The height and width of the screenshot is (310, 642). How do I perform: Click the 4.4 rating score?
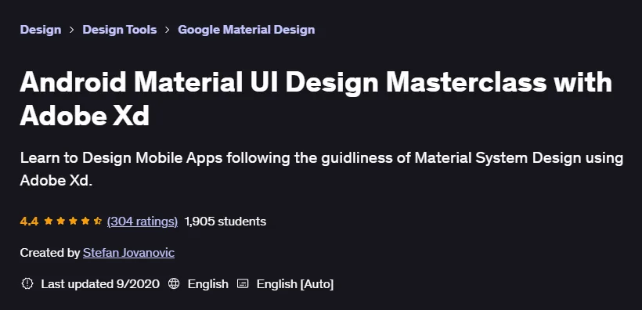29,222
